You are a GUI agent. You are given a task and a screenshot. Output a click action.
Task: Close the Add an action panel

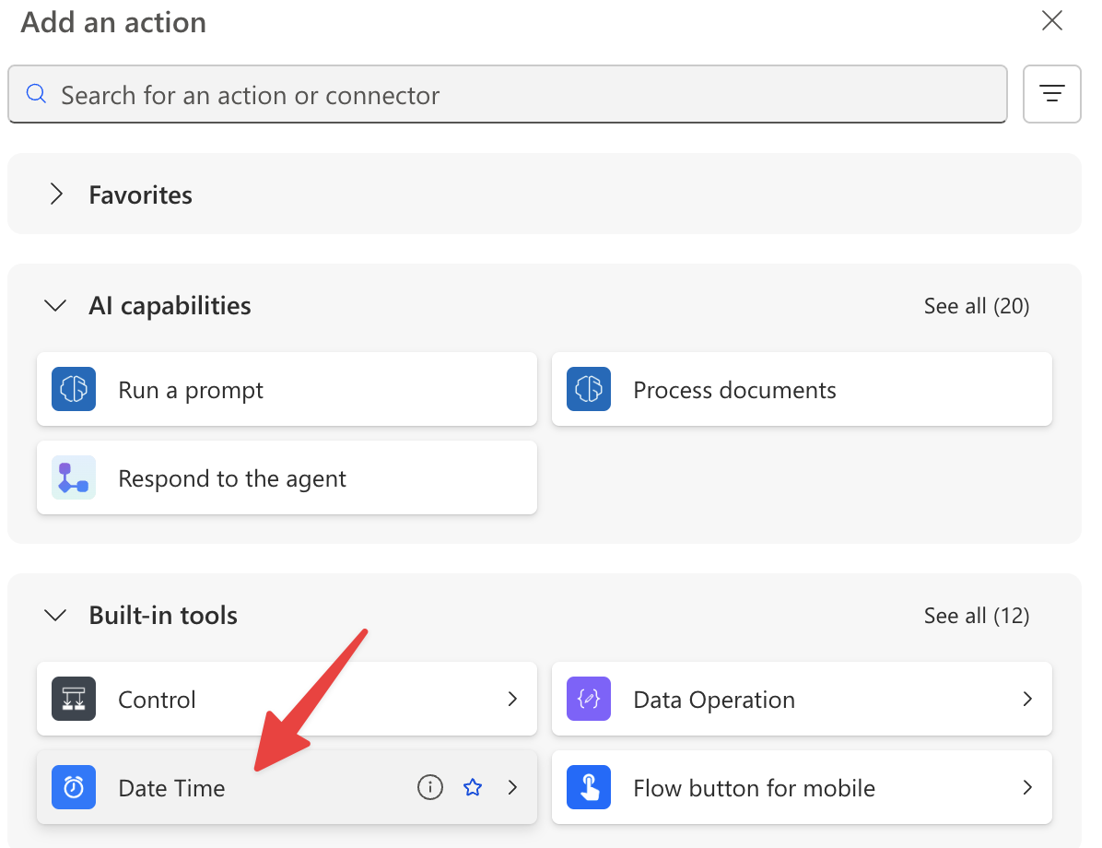[1052, 20]
